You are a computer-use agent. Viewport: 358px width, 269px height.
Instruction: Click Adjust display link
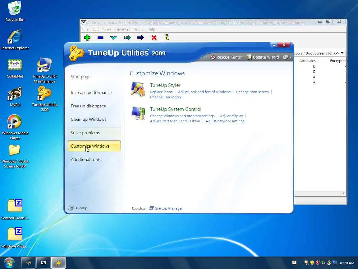(x=231, y=116)
